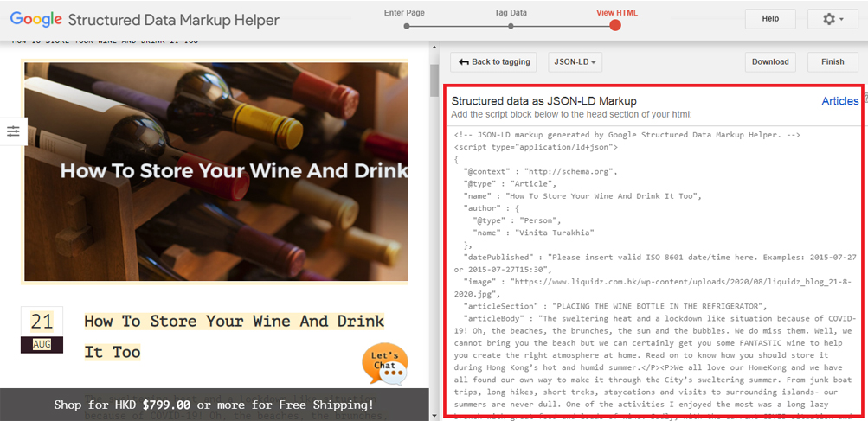Click the Finish button
Viewport: 868px width, 421px height.
(832, 62)
